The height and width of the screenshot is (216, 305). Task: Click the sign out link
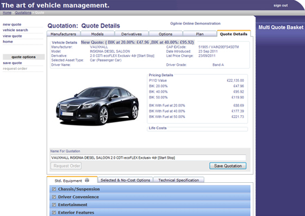coord(281,5)
